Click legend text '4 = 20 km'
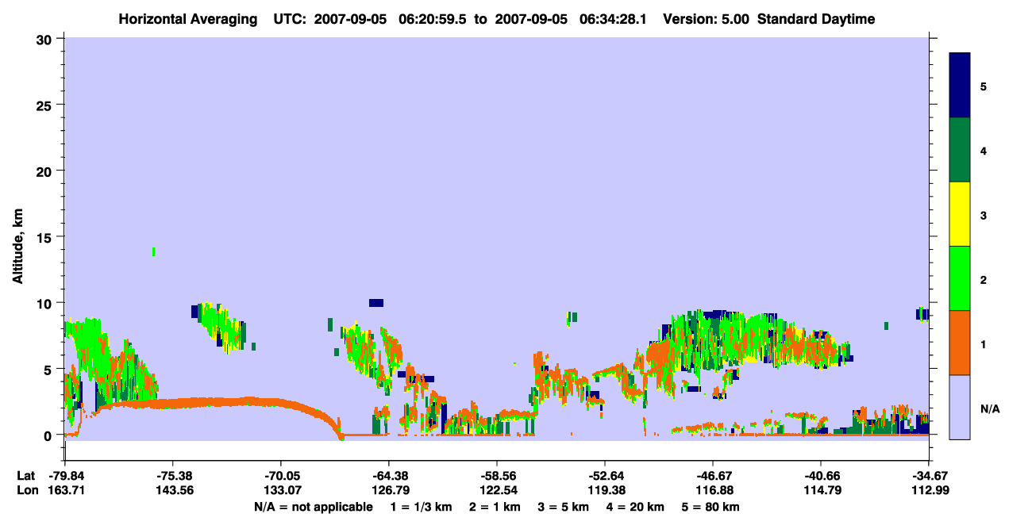 click(635, 507)
